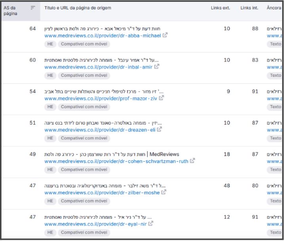Image resolution: width=284 pixels, height=241 pixels.
Task: Open external link icon for dr-zilber-moshe
Action: (164, 192)
